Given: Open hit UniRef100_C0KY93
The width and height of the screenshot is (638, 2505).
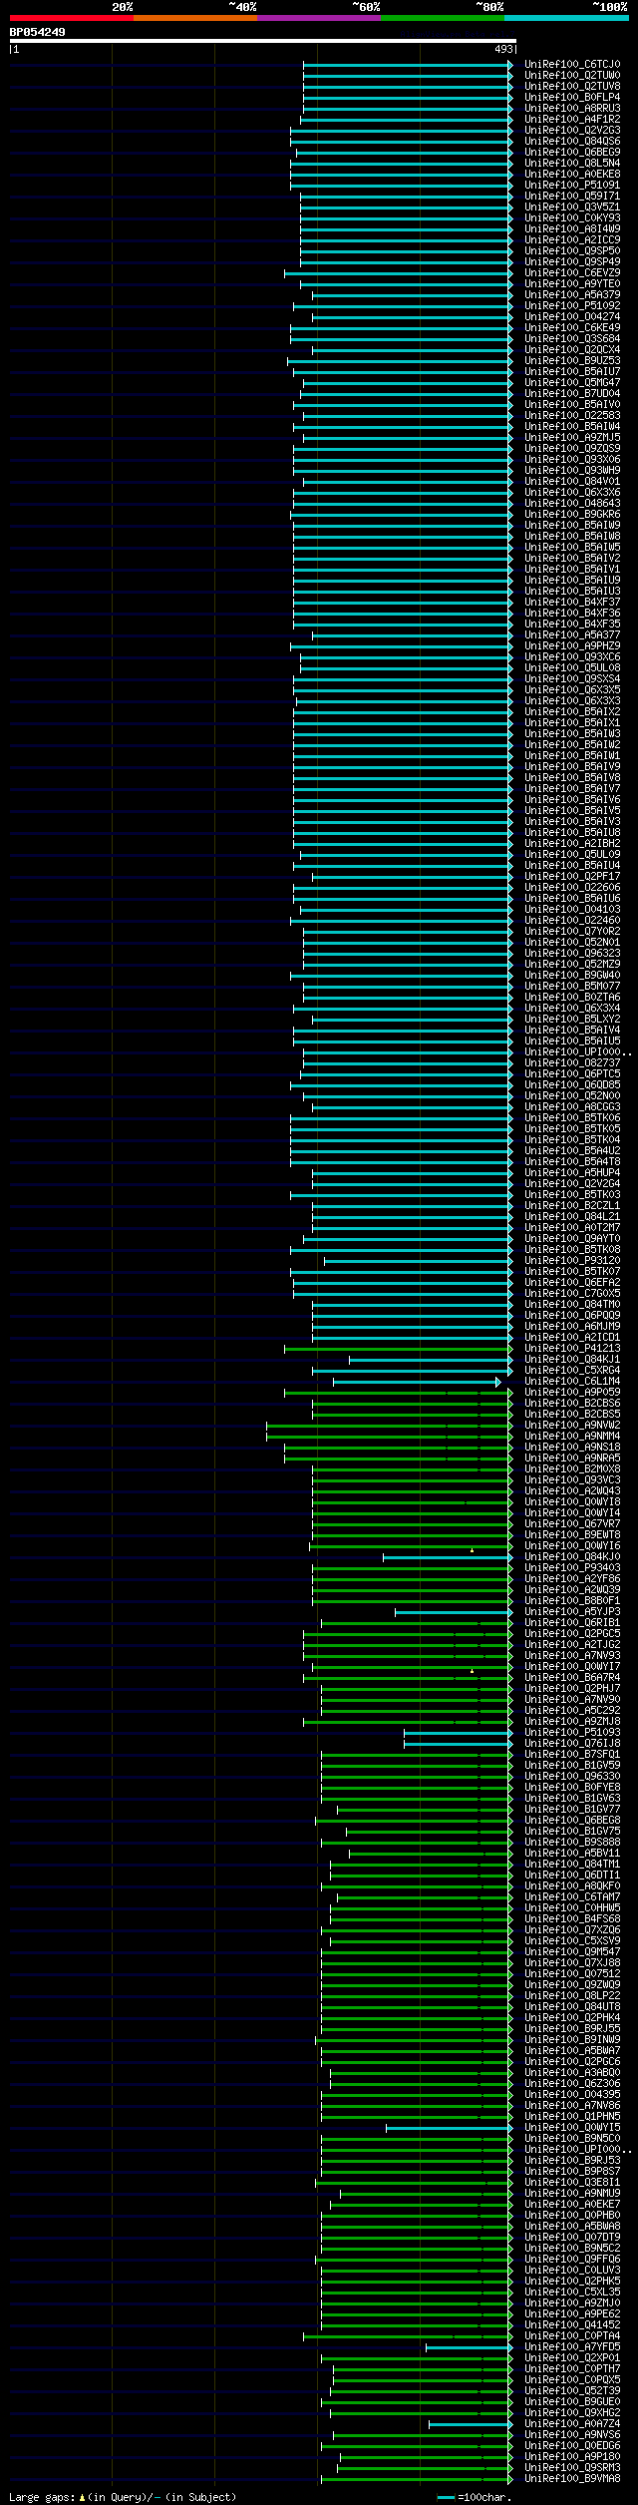Looking at the screenshot, I should [x=572, y=218].
